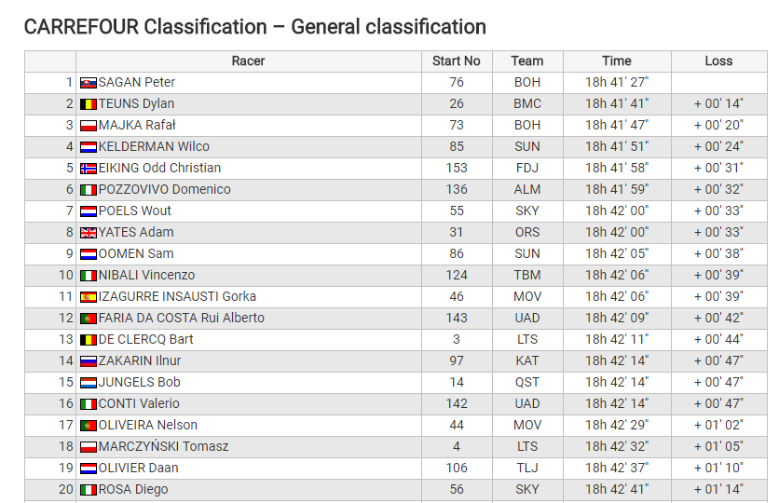Click team code BOH in Sagan's row
This screenshot has height=503, width=779.
(527, 82)
